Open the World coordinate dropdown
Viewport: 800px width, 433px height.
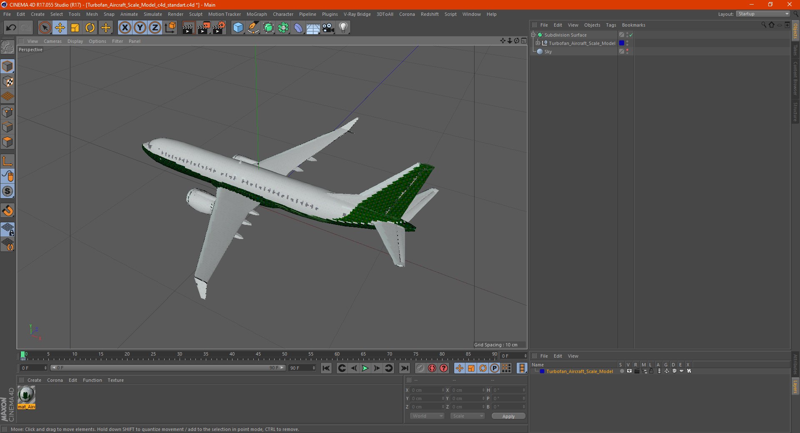[x=427, y=416]
